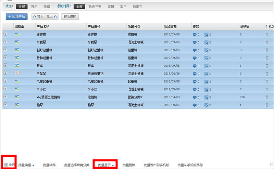The image size is (274, 169).
Task: Click the comment bubble icon in 迷你挖 row
Action: (195, 34)
